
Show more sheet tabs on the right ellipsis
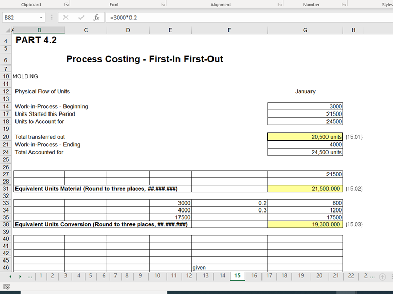[x=373, y=276]
